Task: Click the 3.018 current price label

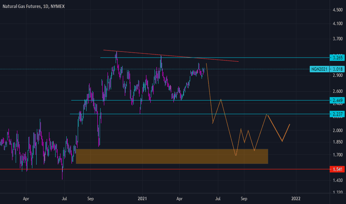Action: [x=337, y=69]
